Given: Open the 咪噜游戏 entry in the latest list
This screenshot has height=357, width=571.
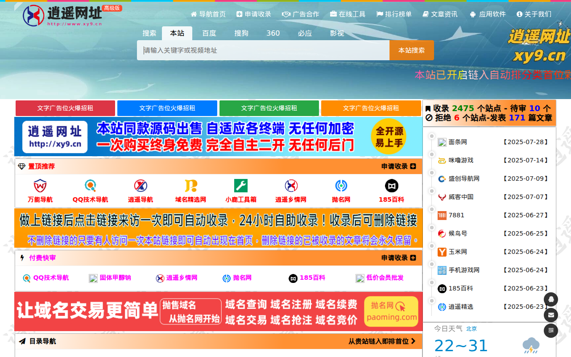Looking at the screenshot, I should [461, 160].
